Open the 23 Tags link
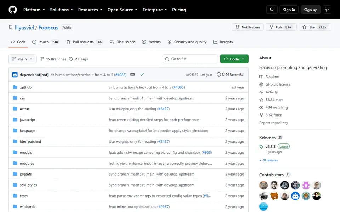340x212 pixels. pos(79,59)
